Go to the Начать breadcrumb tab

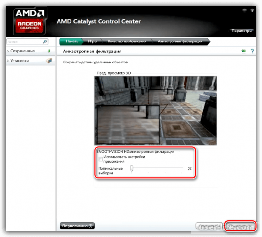pos(71,41)
